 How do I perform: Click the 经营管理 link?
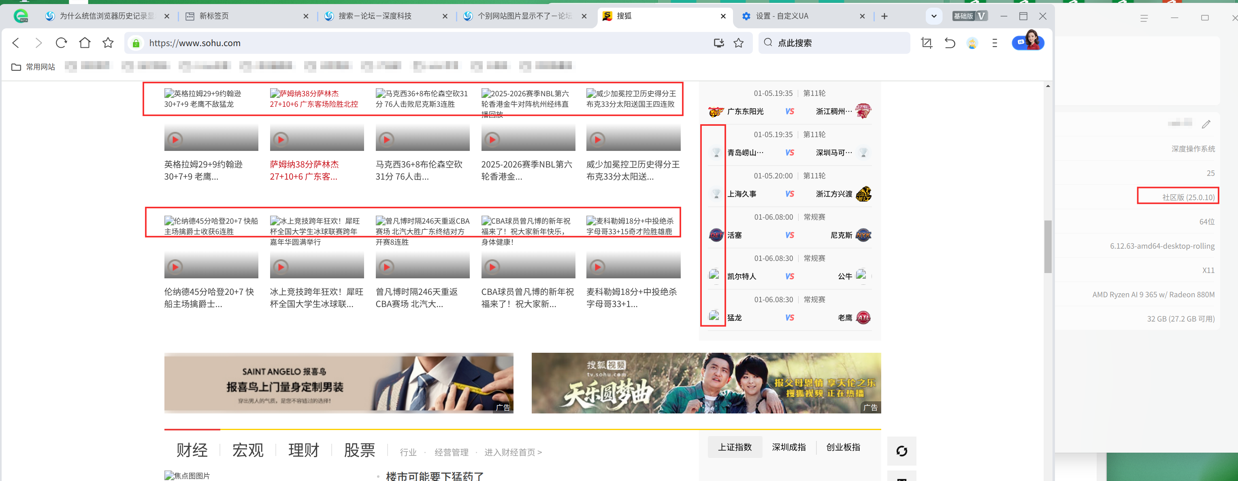click(451, 452)
